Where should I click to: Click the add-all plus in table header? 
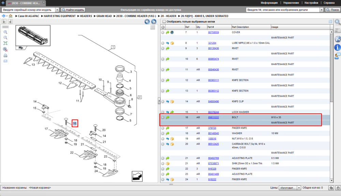point(163,27)
